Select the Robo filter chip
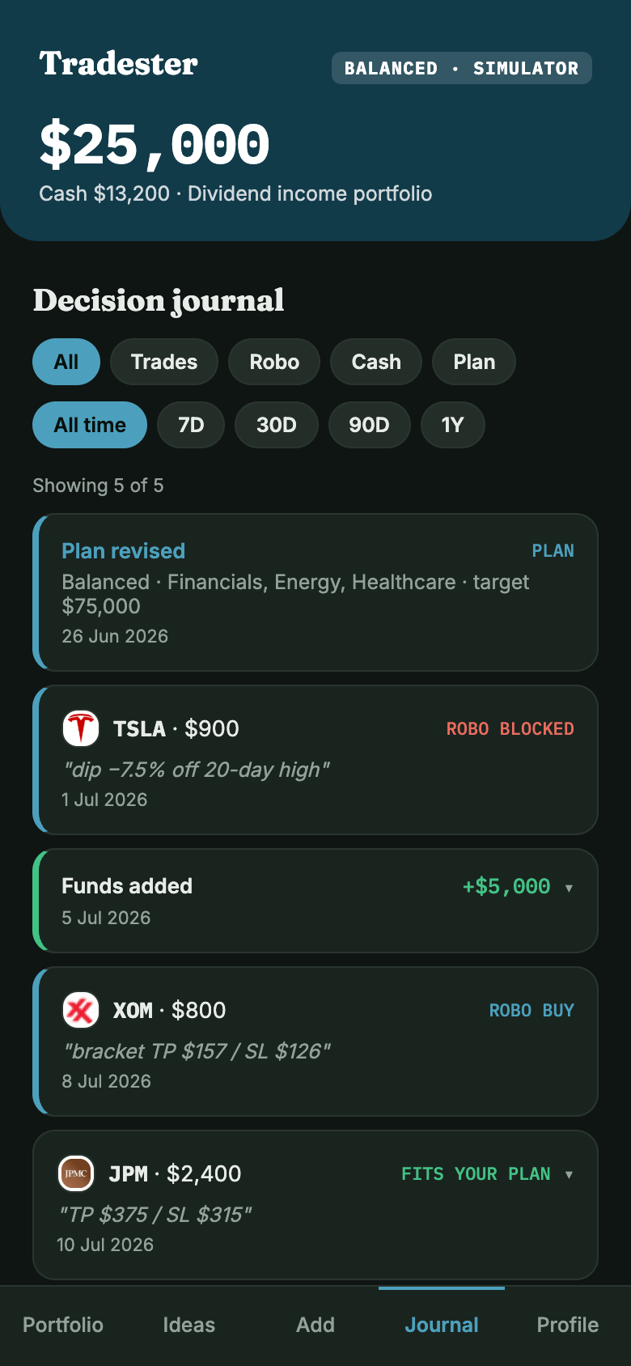 tap(274, 362)
